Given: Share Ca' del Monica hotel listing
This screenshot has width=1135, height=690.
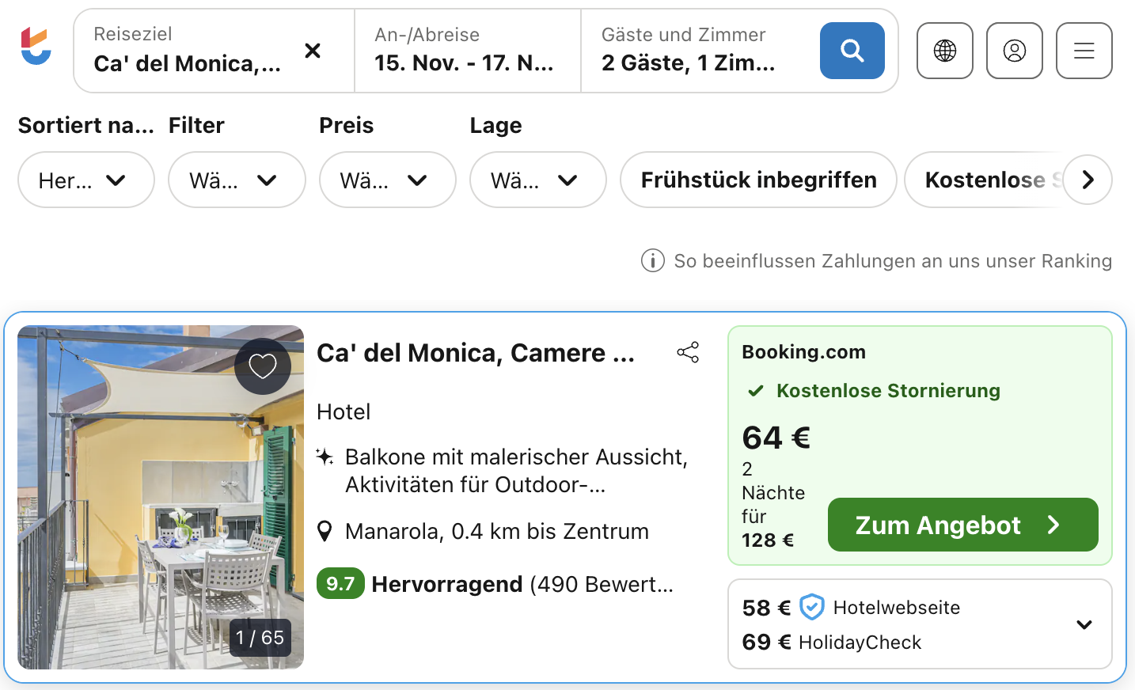Looking at the screenshot, I should coord(688,352).
